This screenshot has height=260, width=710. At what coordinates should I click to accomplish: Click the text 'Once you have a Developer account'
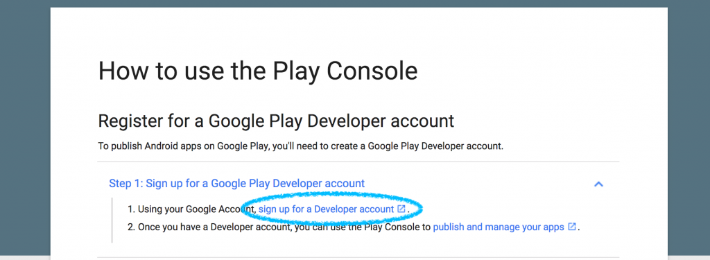(x=214, y=227)
